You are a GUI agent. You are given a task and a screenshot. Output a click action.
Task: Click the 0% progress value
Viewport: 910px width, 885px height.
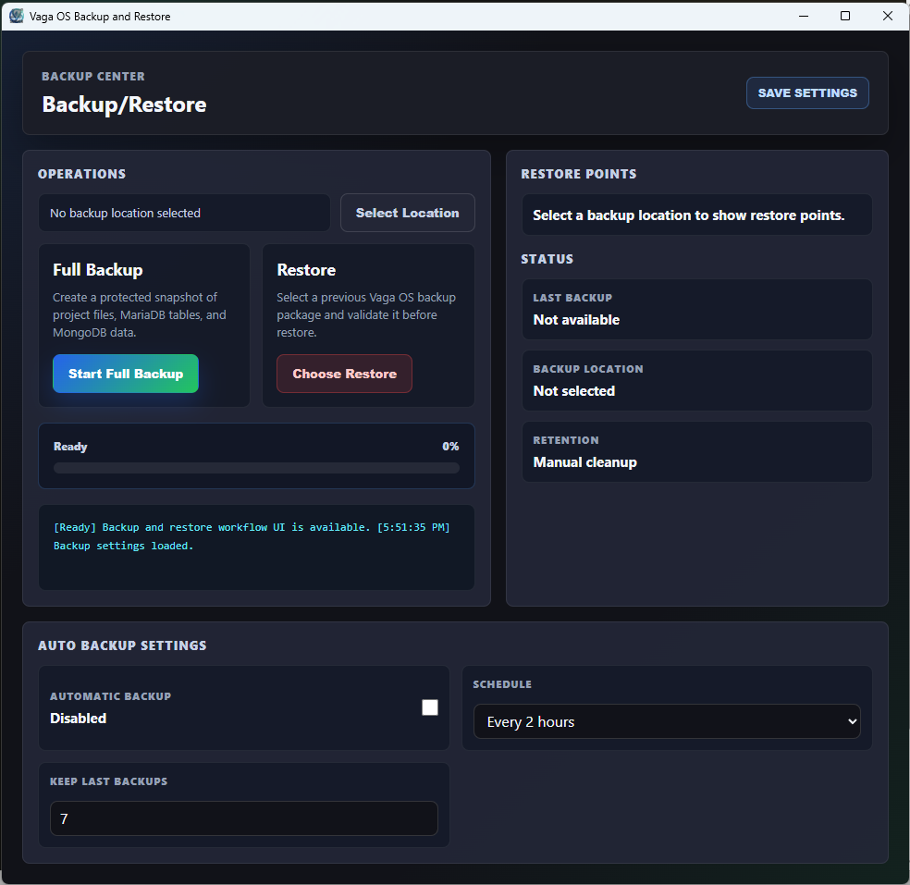[450, 447]
